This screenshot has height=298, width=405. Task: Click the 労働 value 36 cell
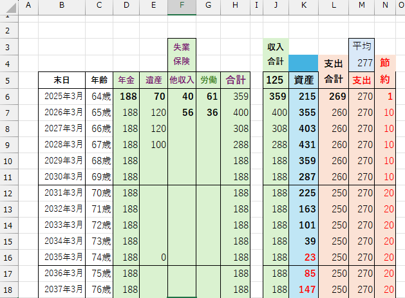(x=209, y=113)
